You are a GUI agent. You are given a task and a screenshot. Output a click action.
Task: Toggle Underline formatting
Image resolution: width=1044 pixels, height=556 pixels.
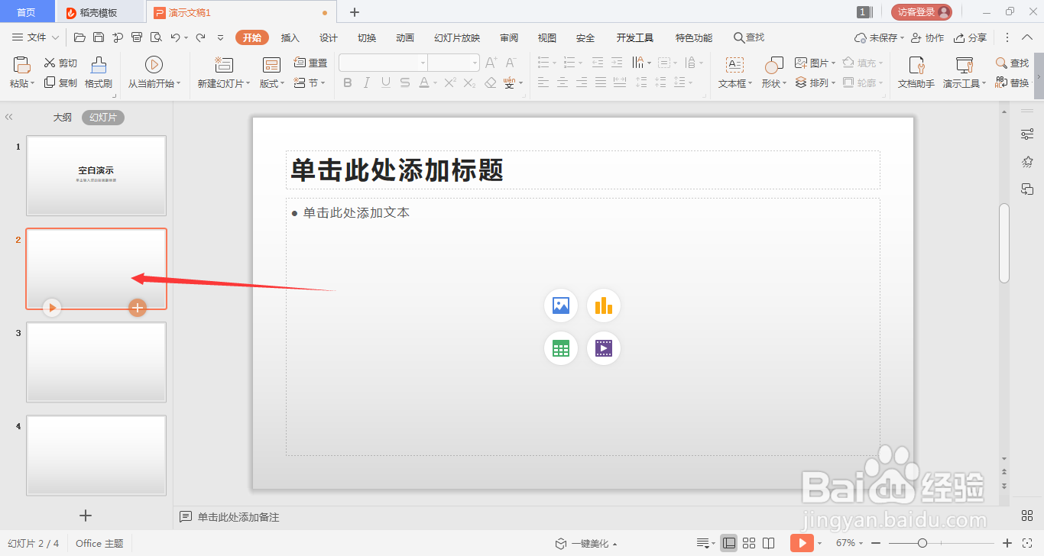(x=386, y=82)
